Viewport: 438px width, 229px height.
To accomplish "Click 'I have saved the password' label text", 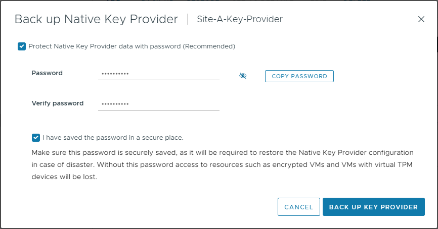I will (113, 138).
